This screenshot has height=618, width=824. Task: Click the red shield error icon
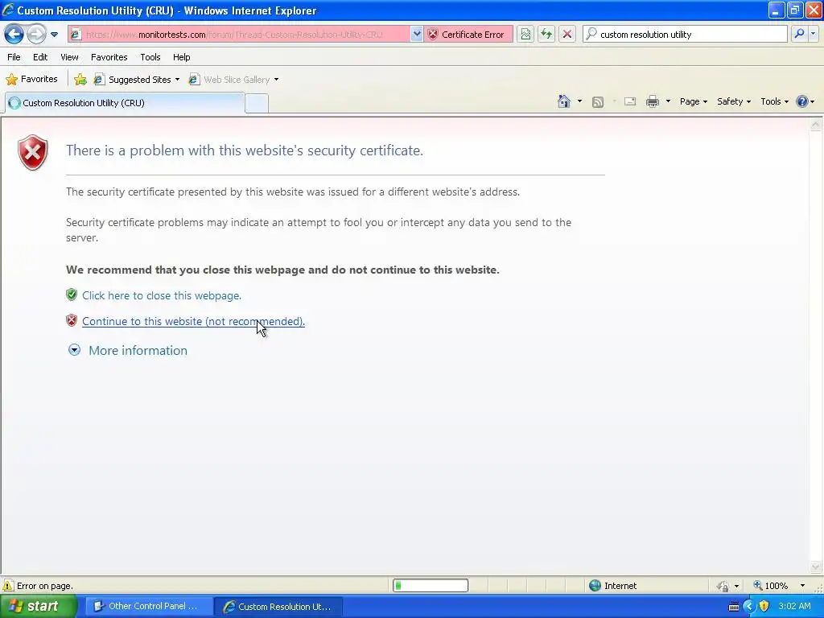point(32,153)
